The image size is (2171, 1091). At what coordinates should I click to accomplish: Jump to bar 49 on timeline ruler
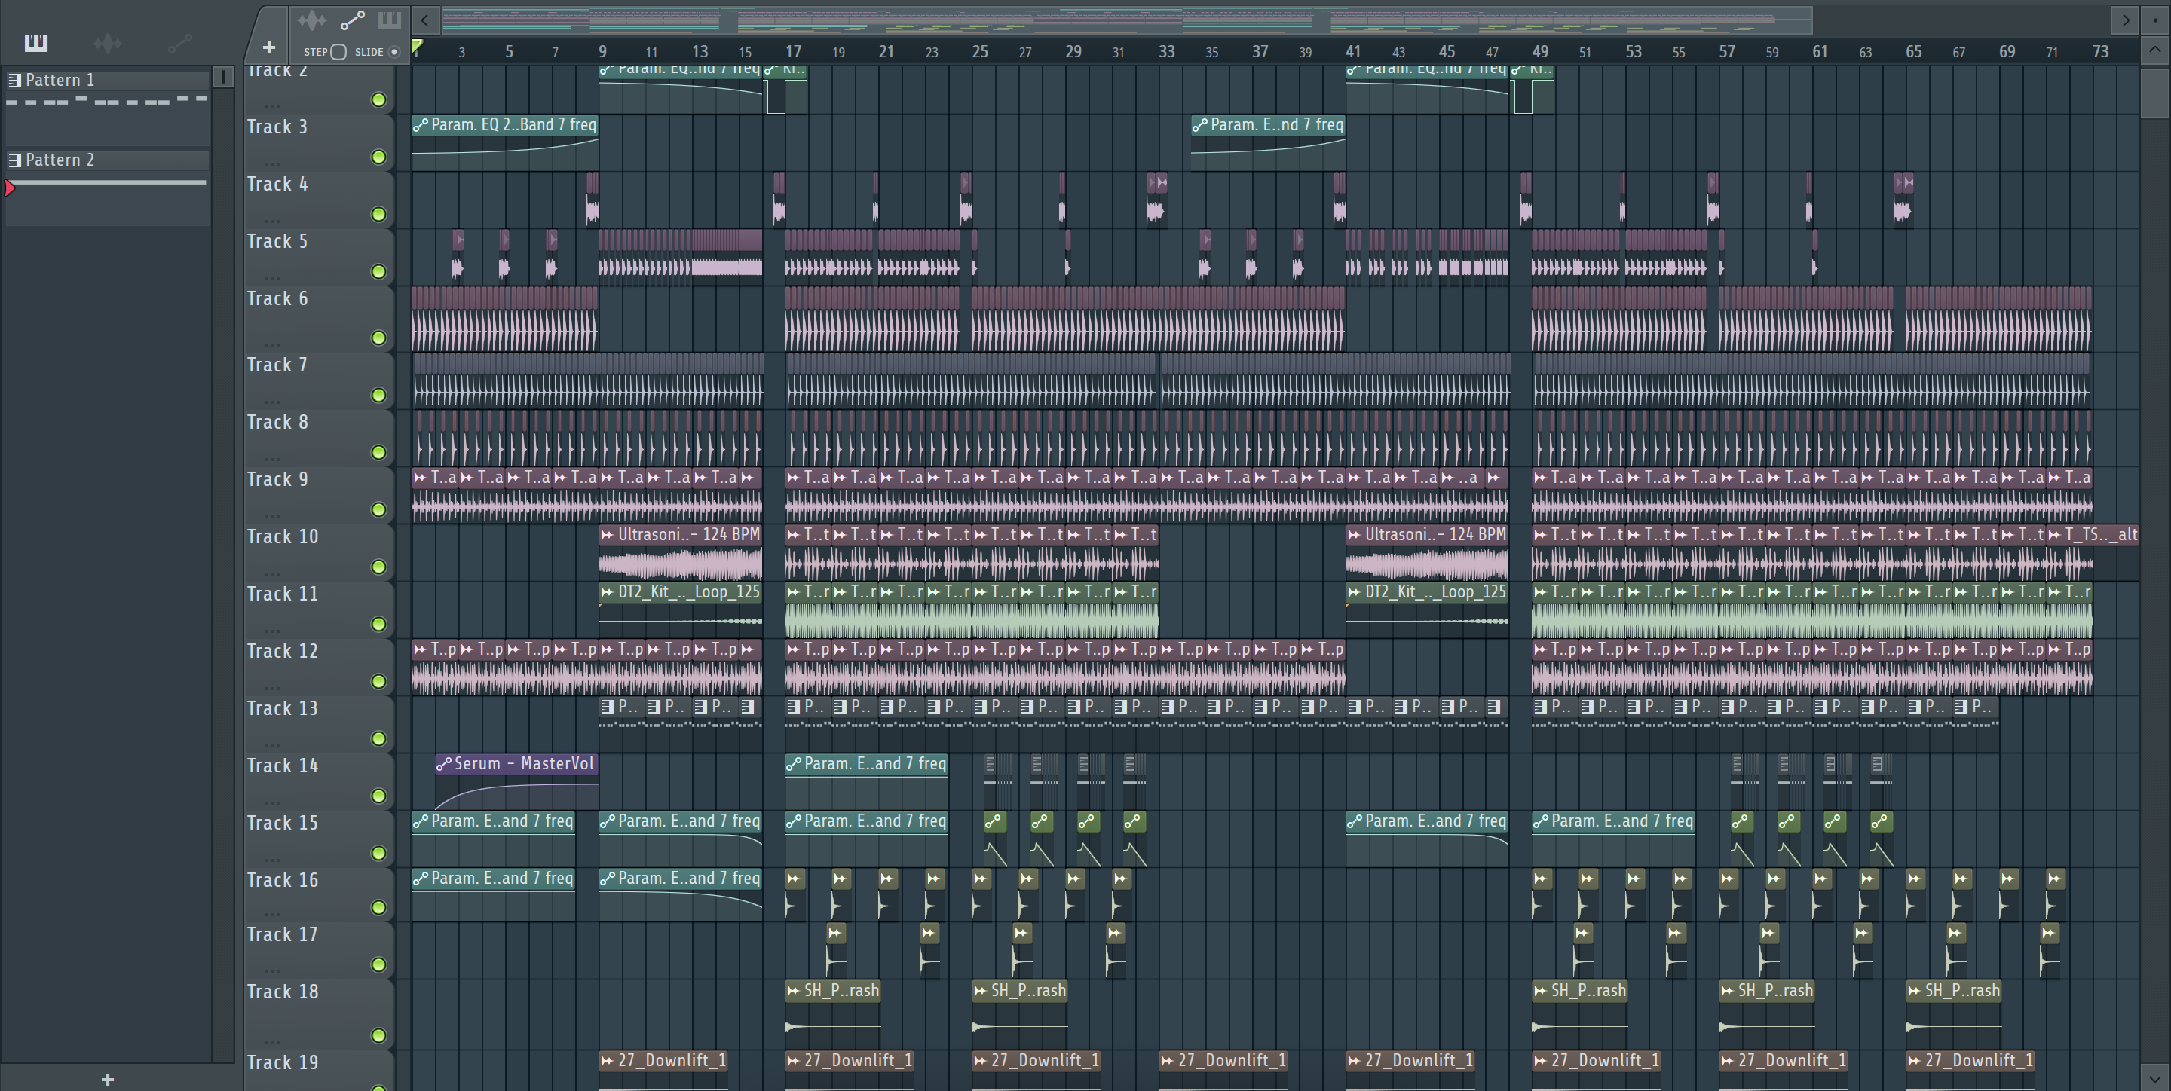point(1540,51)
